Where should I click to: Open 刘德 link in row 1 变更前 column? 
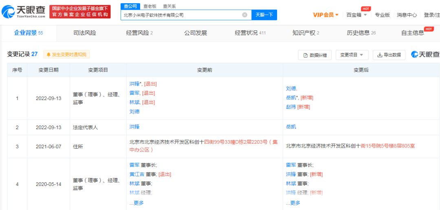(x=134, y=112)
